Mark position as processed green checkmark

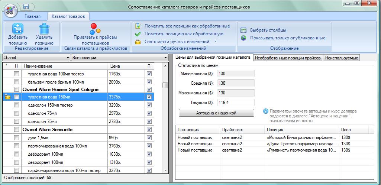click(138, 34)
